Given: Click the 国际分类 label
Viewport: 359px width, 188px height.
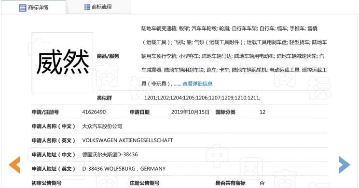Looking at the screenshot, I should (225, 112).
